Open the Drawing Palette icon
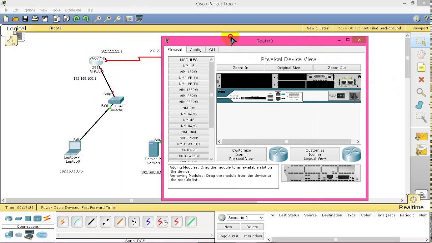The width and height of the screenshot is (432, 243). [129, 19]
